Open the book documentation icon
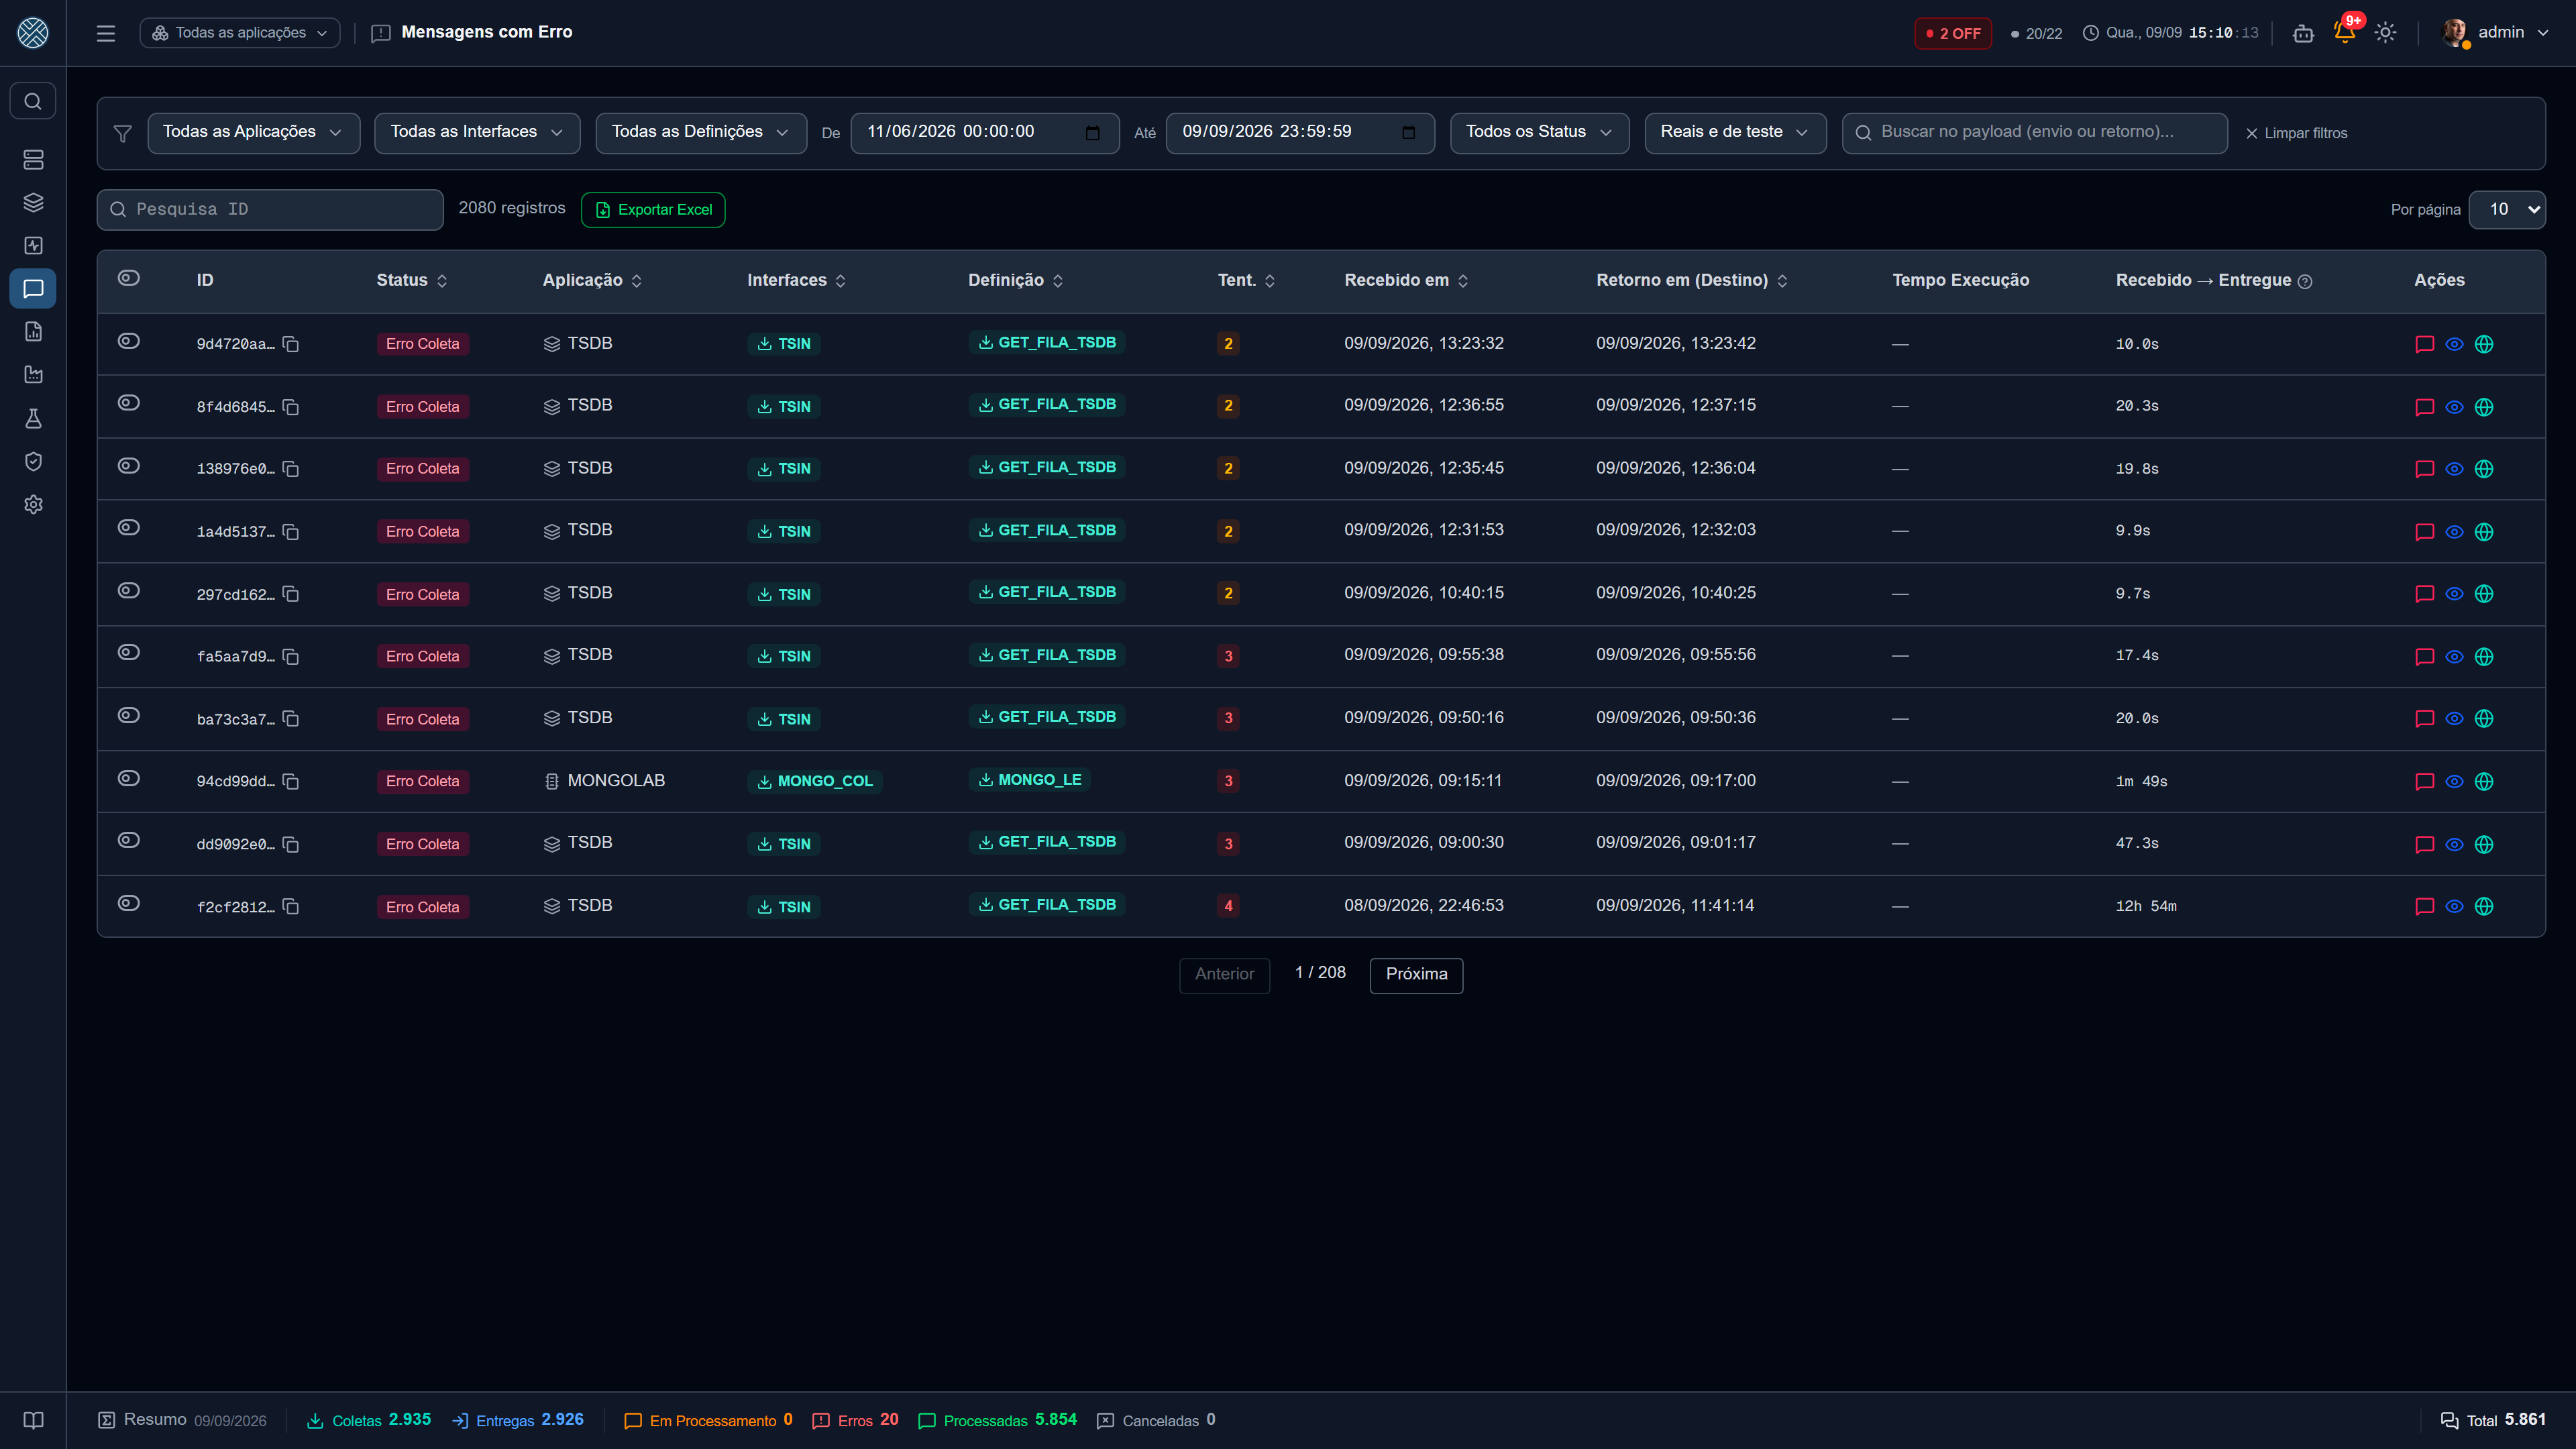Screen dimensions: 2576x1449 [33, 1420]
